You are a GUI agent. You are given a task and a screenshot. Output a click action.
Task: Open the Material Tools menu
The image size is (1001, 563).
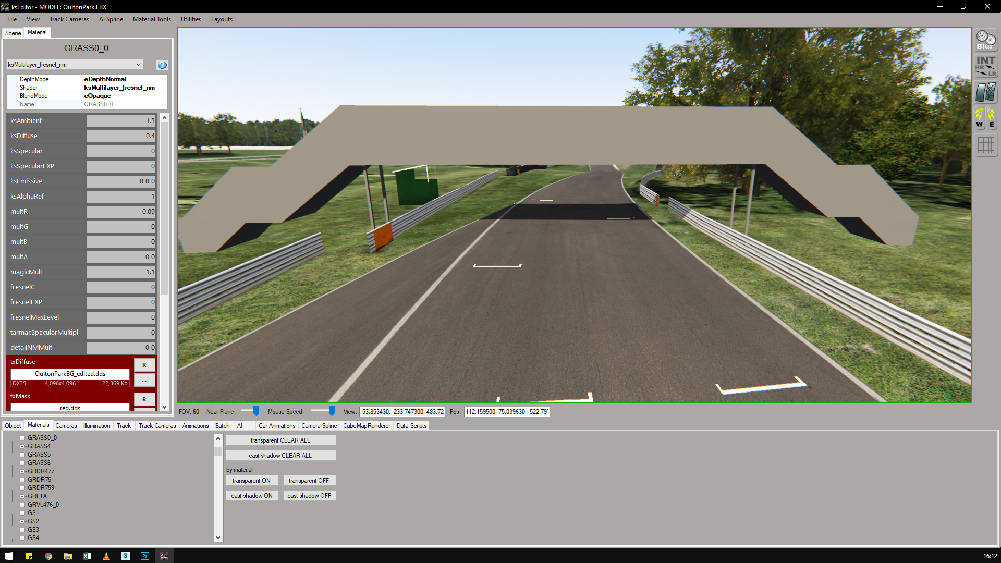pyautogui.click(x=152, y=19)
